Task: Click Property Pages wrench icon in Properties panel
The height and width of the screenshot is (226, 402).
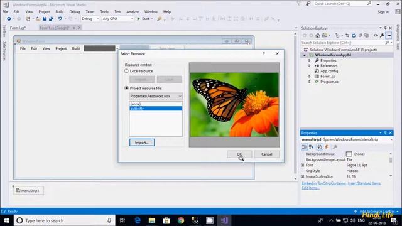Action: tap(335, 147)
